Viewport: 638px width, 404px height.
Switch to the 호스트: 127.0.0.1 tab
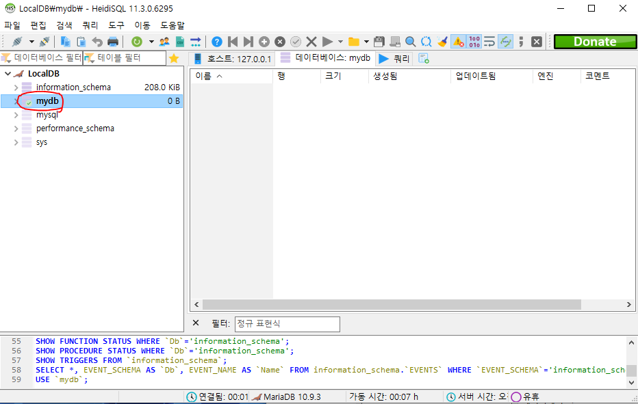(232, 59)
